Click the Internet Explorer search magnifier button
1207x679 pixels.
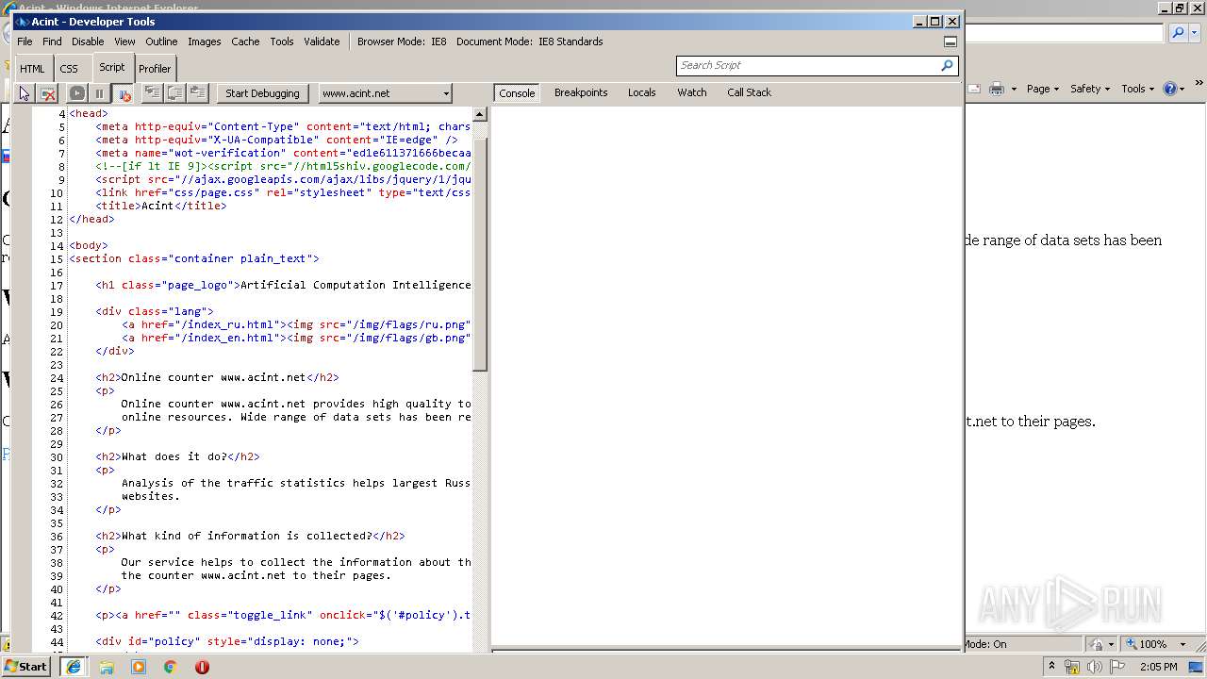pos(1177,33)
